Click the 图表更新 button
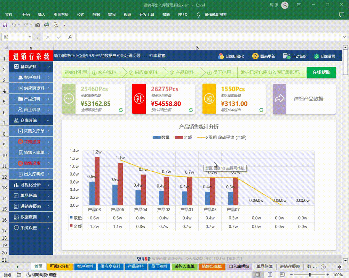 (264, 56)
